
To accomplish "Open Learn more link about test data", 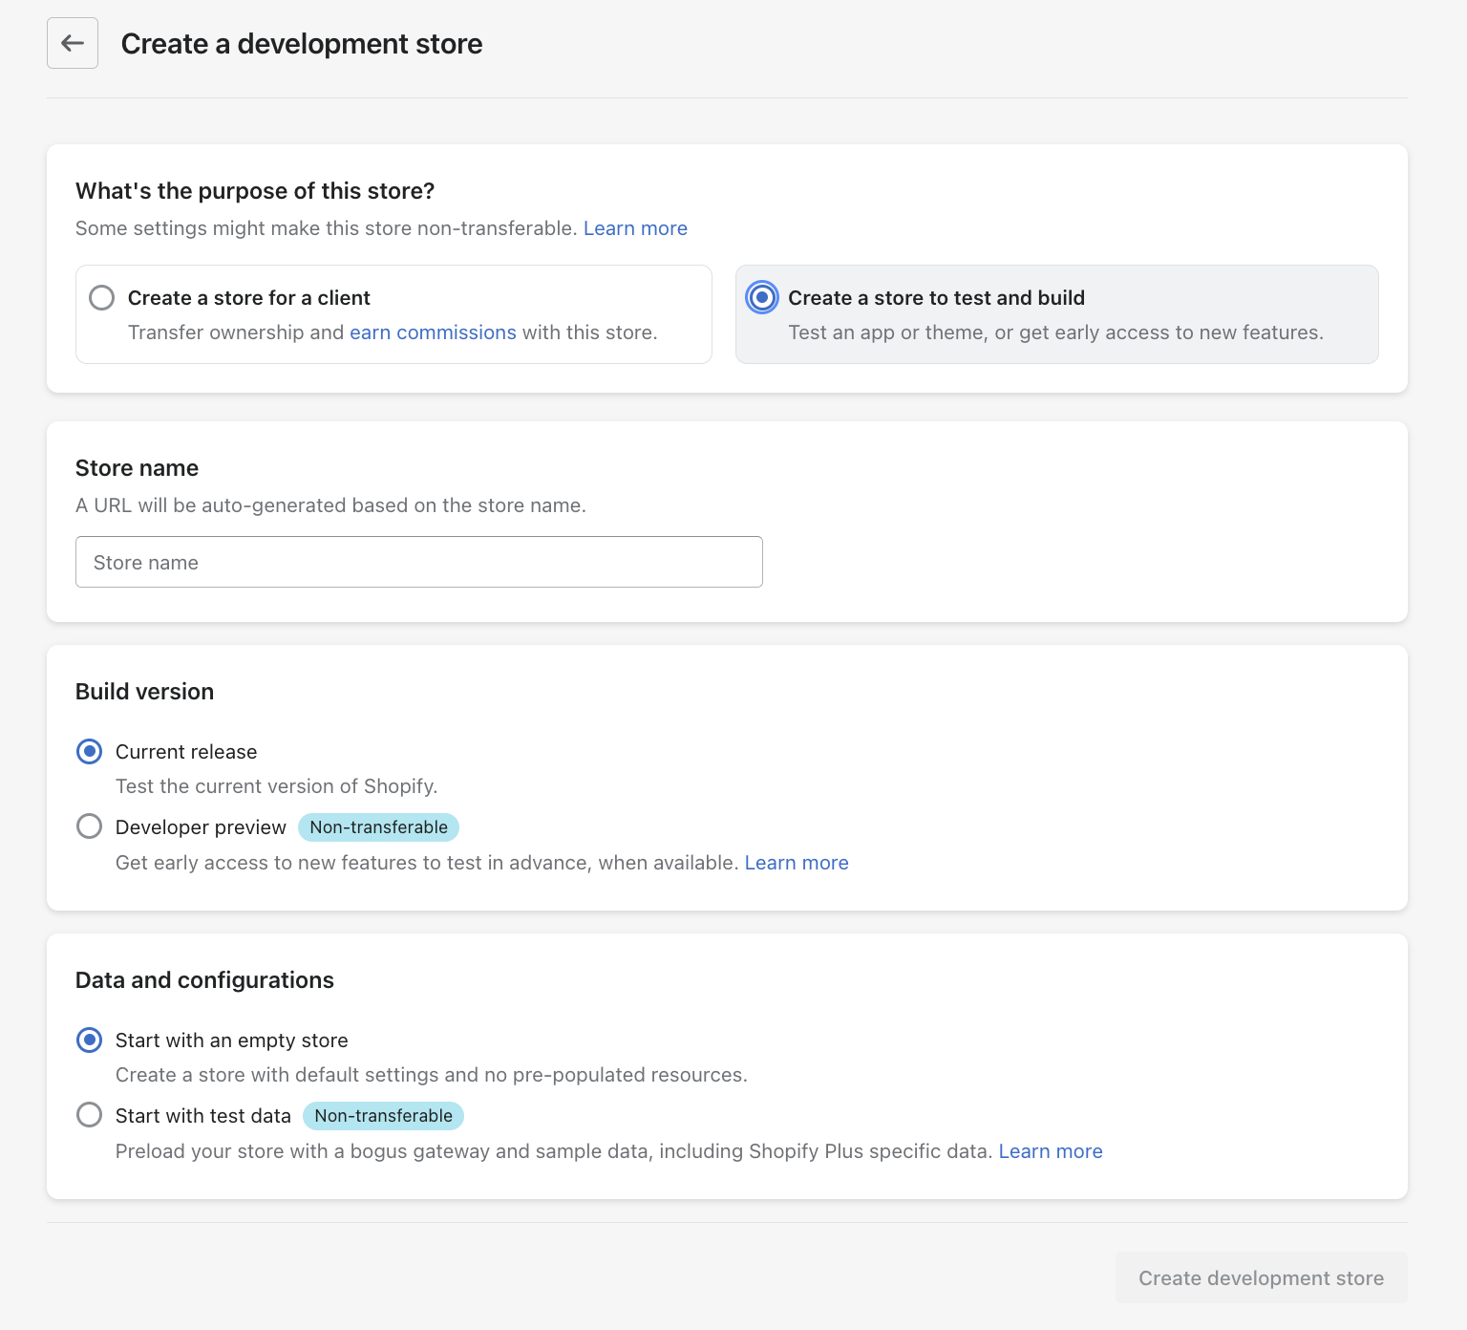I will tap(1051, 1151).
